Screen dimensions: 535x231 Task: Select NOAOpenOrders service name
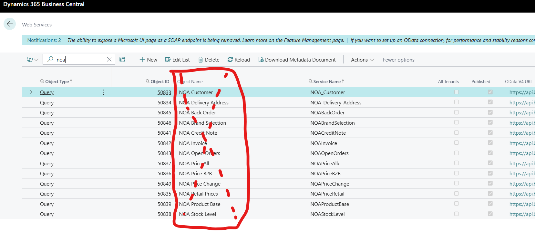point(329,153)
